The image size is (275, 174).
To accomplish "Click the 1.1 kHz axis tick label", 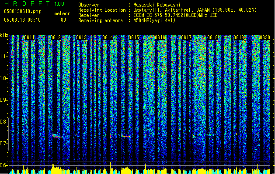I will 4,57.
